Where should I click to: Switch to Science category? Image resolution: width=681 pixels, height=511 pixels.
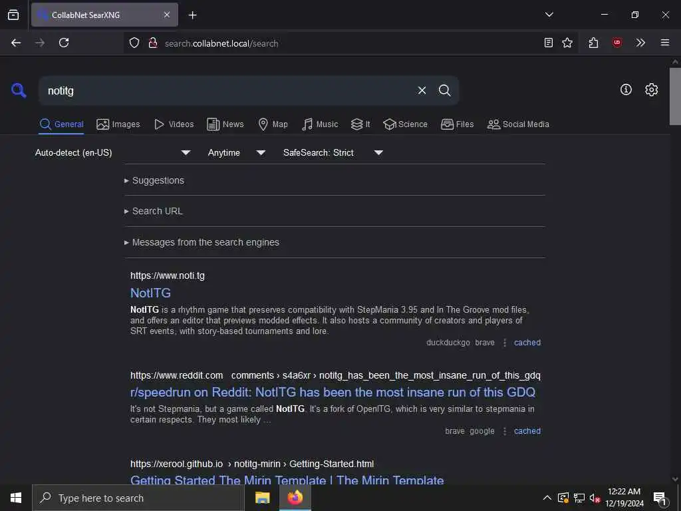tap(405, 124)
